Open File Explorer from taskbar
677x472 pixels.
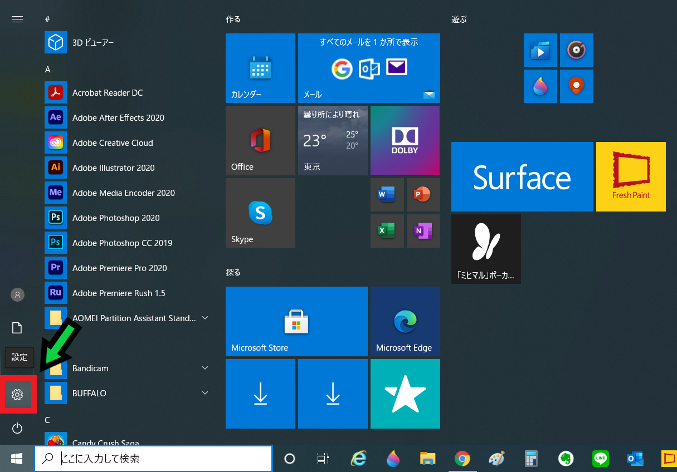pos(427,459)
